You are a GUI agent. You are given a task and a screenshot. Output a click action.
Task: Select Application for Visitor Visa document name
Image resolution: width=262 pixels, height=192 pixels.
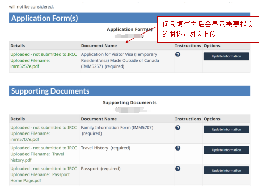tap(120, 60)
